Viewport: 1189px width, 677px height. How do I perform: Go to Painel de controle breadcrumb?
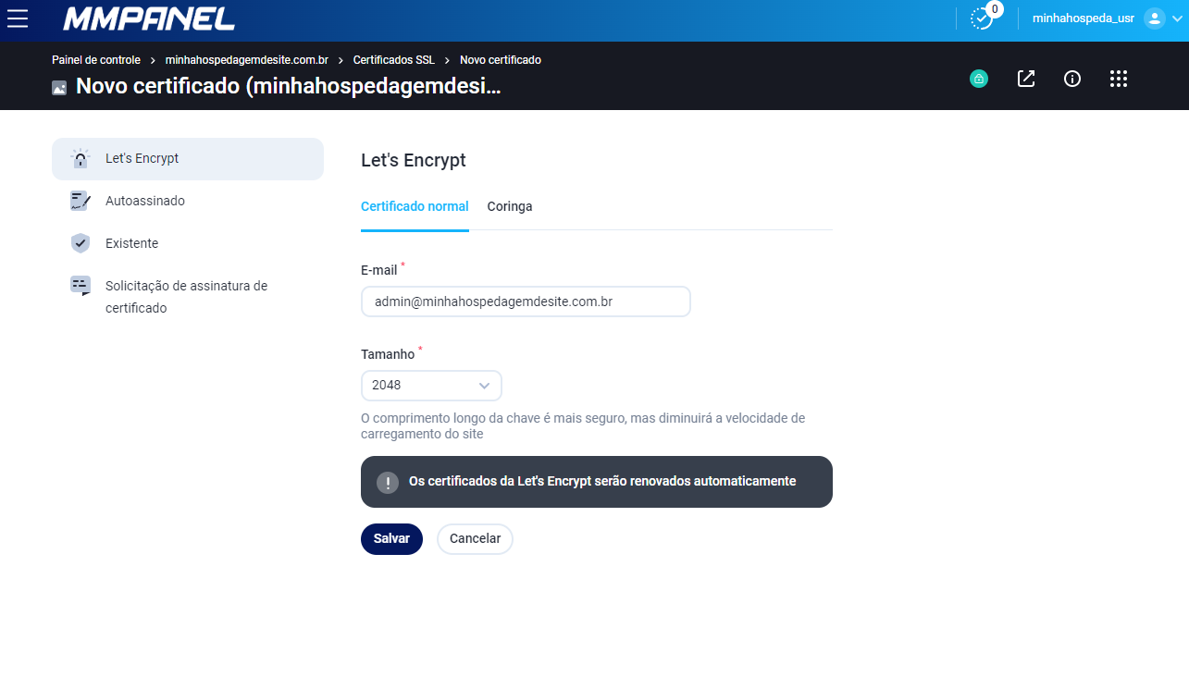[x=96, y=60]
